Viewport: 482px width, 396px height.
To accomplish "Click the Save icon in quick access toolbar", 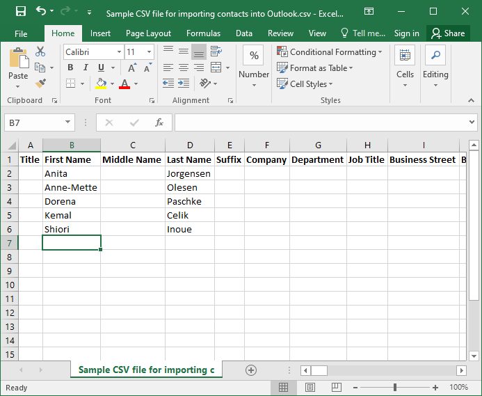I will click(21, 12).
